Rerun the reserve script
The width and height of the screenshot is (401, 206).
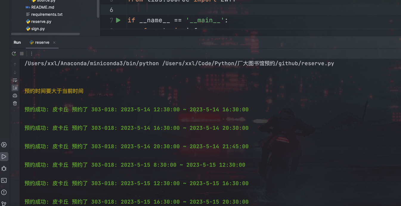(x=14, y=54)
